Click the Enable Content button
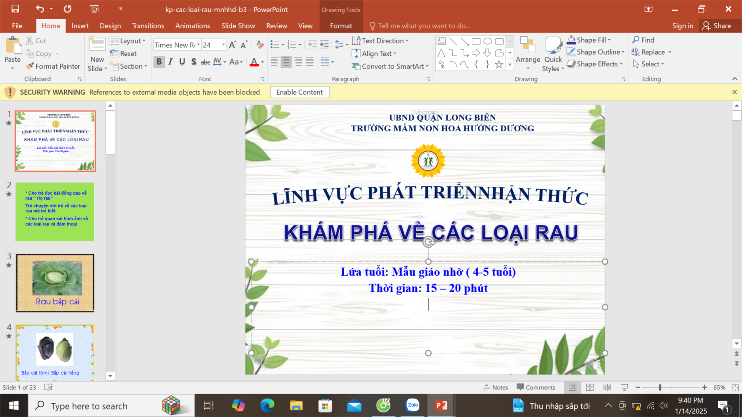742x417 pixels. point(299,92)
